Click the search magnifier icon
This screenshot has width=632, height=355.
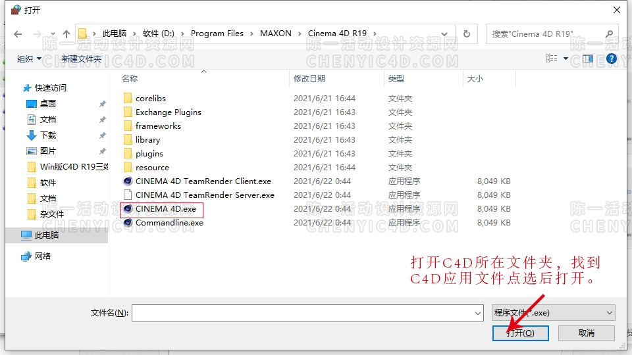coord(610,34)
